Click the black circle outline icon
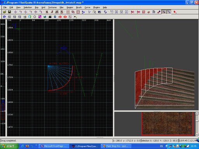The height and width of the screenshot is (149, 199). (35, 17)
